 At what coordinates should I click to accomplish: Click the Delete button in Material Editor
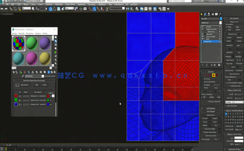click(x=44, y=85)
